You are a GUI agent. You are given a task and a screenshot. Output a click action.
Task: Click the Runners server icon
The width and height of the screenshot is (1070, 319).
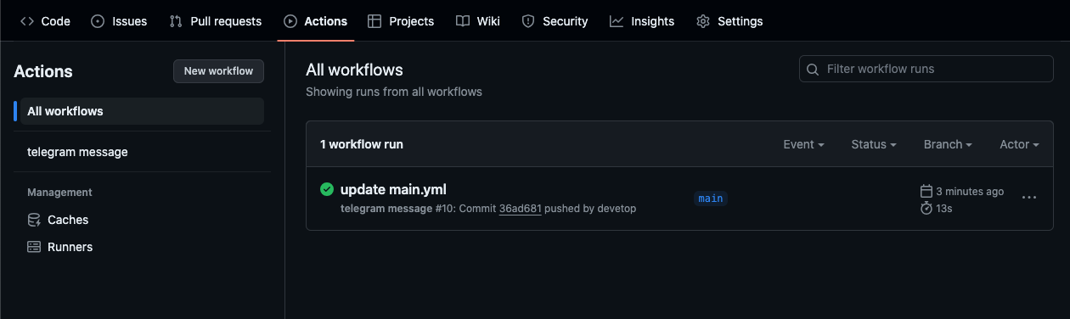tap(34, 247)
